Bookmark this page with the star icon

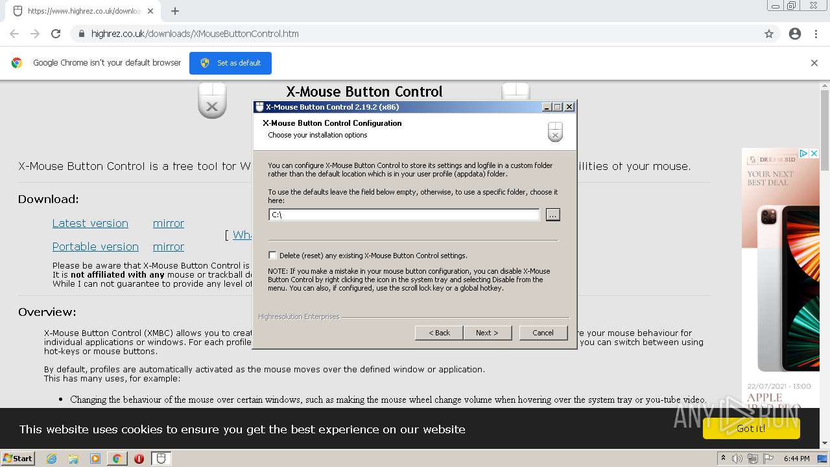[x=769, y=34]
